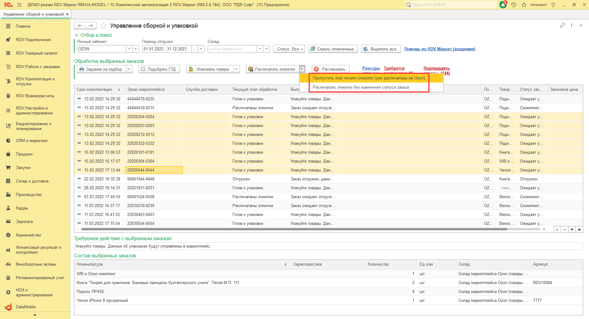Select Пропустить этап печати этикеток menu item
This screenshot has height=319, width=589.
(368, 78)
